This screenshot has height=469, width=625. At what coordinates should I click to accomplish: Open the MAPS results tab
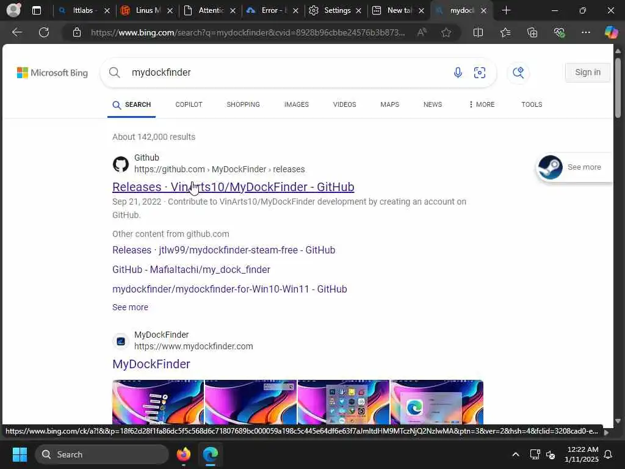click(389, 104)
